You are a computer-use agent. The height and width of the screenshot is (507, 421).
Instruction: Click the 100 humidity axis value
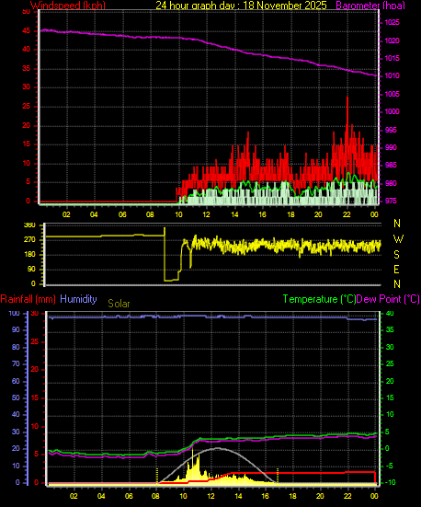coord(14,314)
